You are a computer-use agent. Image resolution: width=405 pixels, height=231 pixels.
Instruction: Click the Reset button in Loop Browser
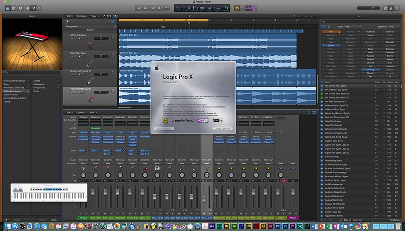point(331,32)
